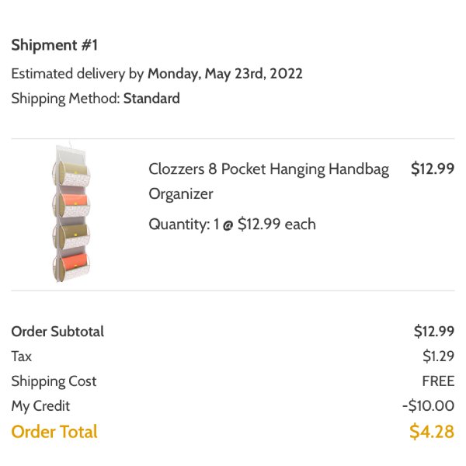Click the Order Subtotal label
The width and height of the screenshot is (466, 466).
57,332
